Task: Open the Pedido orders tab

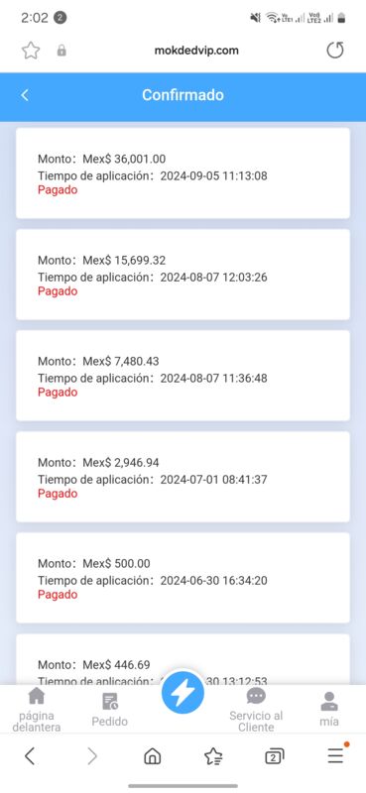Action: [110, 709]
